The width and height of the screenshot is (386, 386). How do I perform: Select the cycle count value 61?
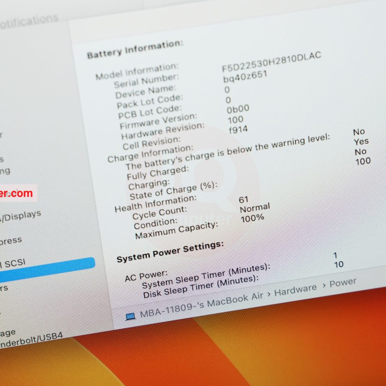pos(244,199)
